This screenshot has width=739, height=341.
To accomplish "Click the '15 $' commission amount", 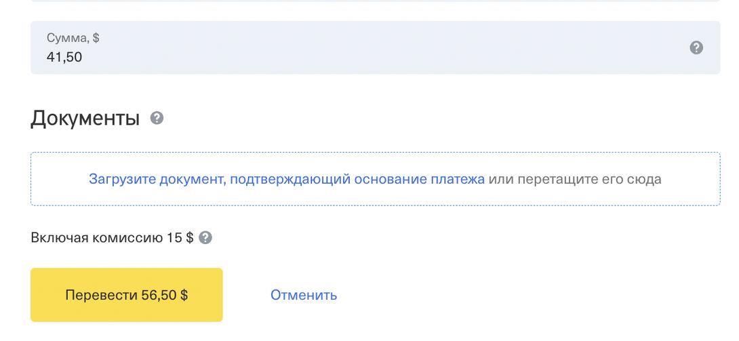I will click(x=180, y=238).
